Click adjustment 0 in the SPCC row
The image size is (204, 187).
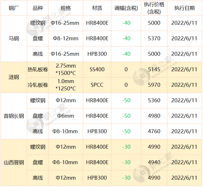click(126, 85)
